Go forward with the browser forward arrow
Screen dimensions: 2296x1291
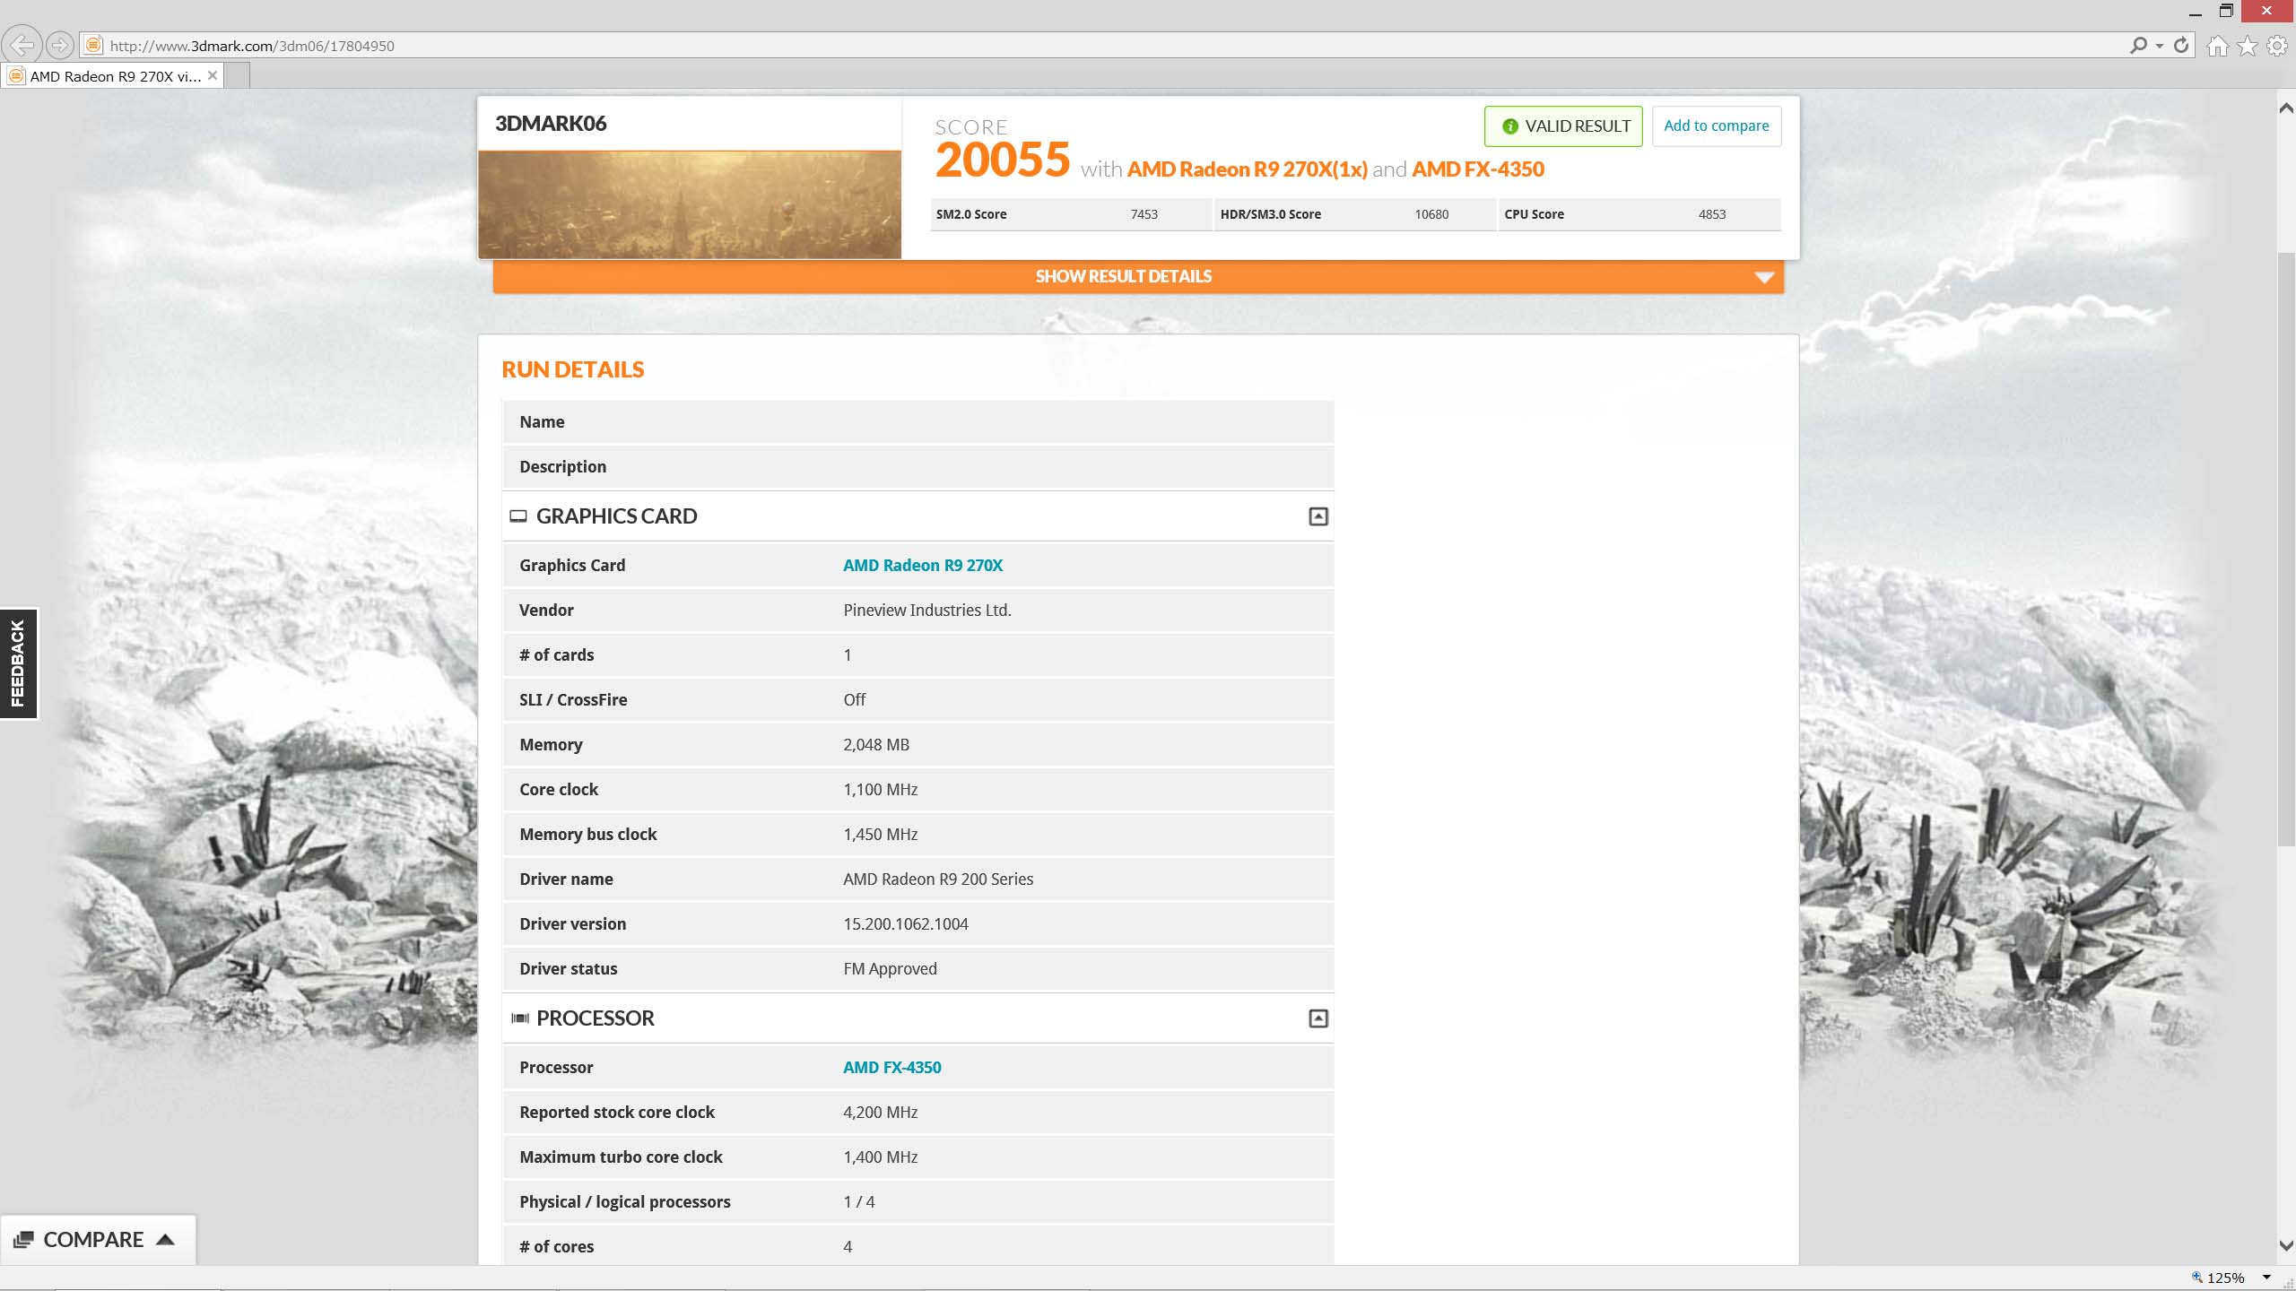59,45
